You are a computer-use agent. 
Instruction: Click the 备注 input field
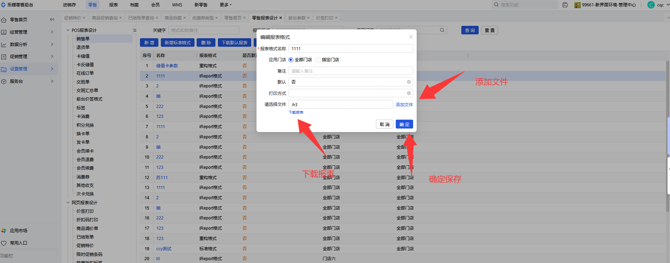(350, 71)
